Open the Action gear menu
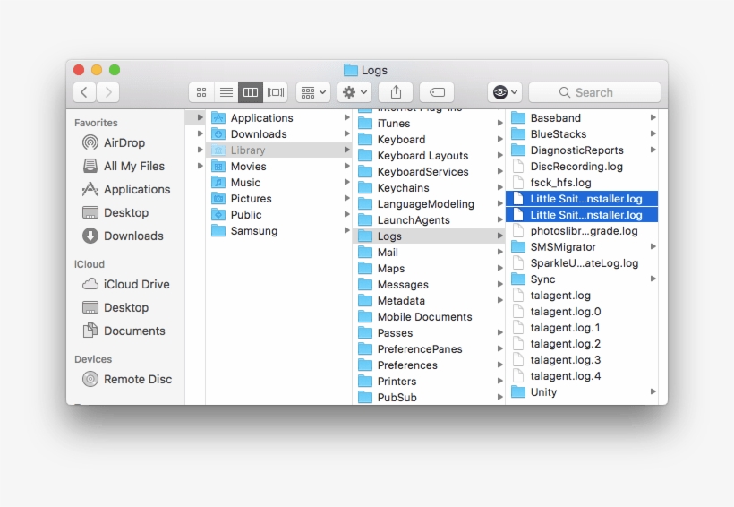 click(x=354, y=92)
